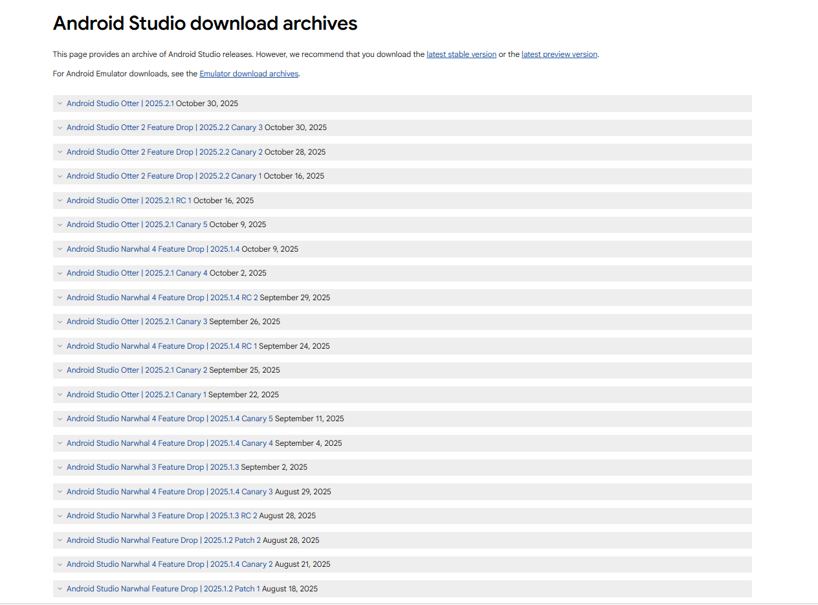Click the Android Studio download archives heading

pos(205,23)
